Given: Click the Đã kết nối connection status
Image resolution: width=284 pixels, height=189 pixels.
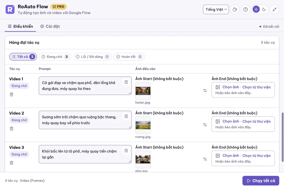Looking at the screenshot, I should click(269, 27).
